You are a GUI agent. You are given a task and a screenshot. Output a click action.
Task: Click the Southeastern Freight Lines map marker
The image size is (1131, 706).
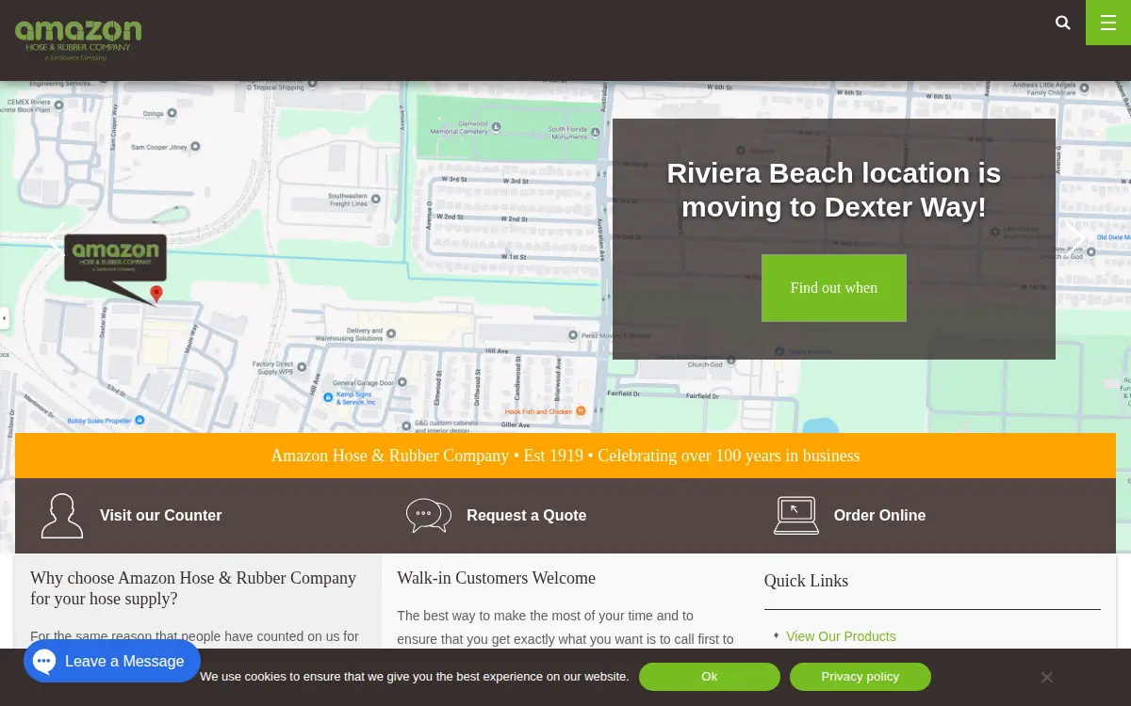[376, 199]
